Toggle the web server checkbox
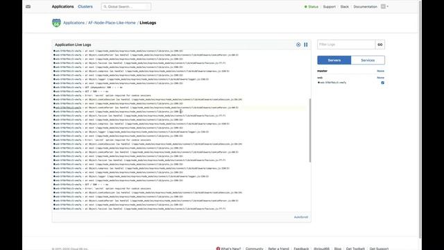The image size is (444, 250). click(x=382, y=83)
